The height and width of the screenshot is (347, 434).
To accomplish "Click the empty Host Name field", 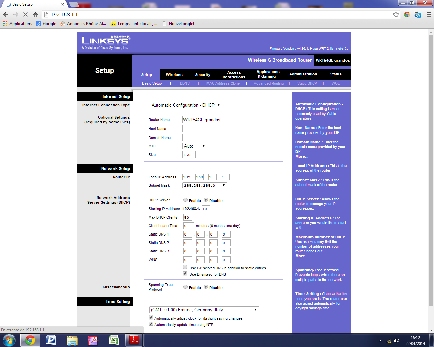I will coord(208,129).
